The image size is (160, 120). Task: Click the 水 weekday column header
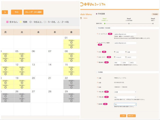pos(38,32)
